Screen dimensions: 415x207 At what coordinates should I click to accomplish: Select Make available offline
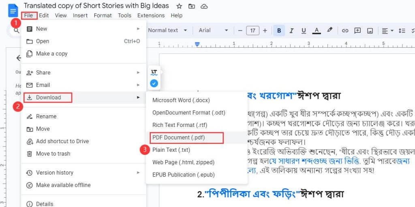pyautogui.click(x=83, y=185)
